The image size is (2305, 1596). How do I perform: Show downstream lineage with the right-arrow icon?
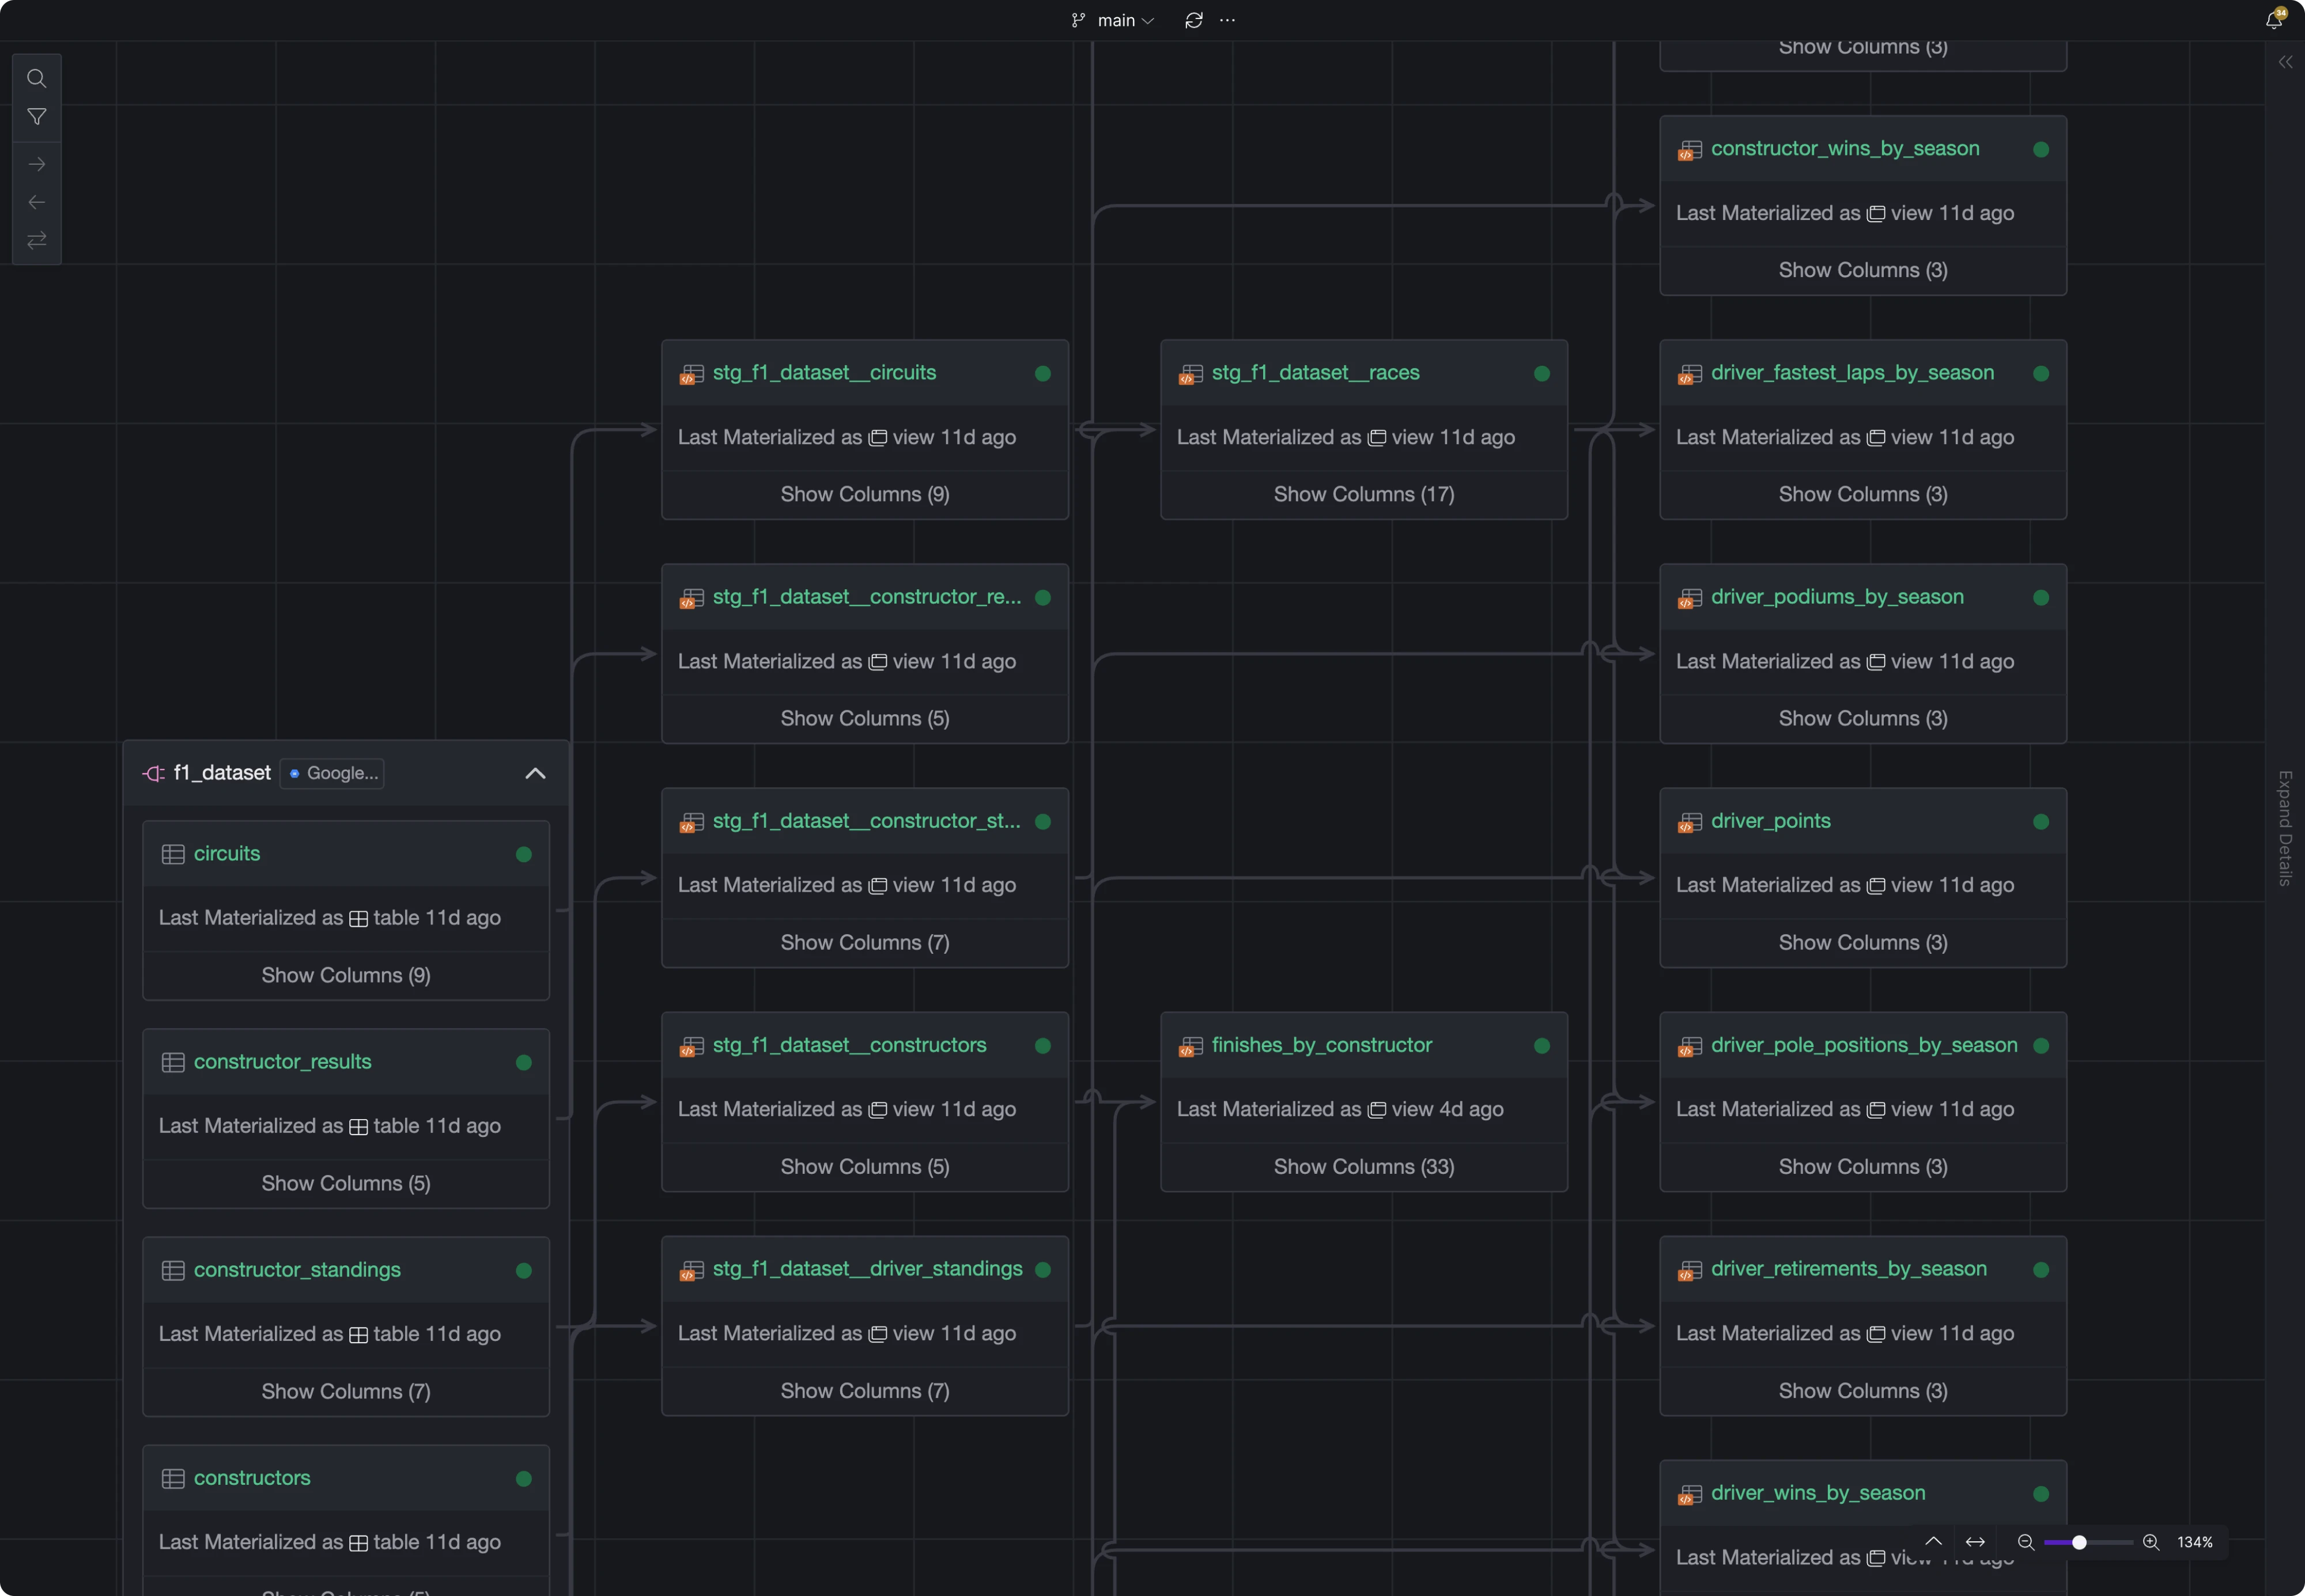(37, 164)
